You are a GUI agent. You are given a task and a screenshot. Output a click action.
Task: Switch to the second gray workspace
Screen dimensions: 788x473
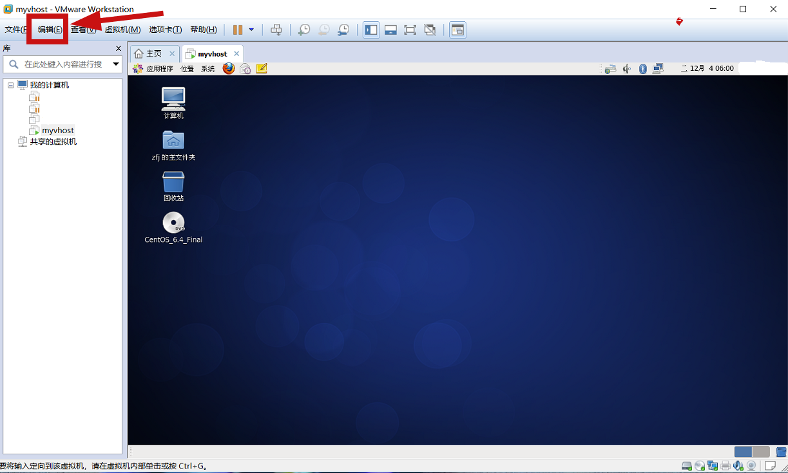tap(761, 452)
